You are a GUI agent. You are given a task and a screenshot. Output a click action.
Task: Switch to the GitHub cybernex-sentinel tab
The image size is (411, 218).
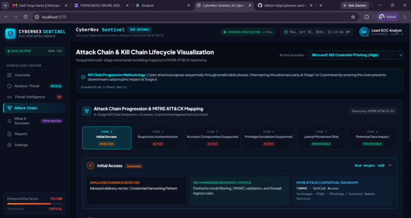click(x=285, y=5)
